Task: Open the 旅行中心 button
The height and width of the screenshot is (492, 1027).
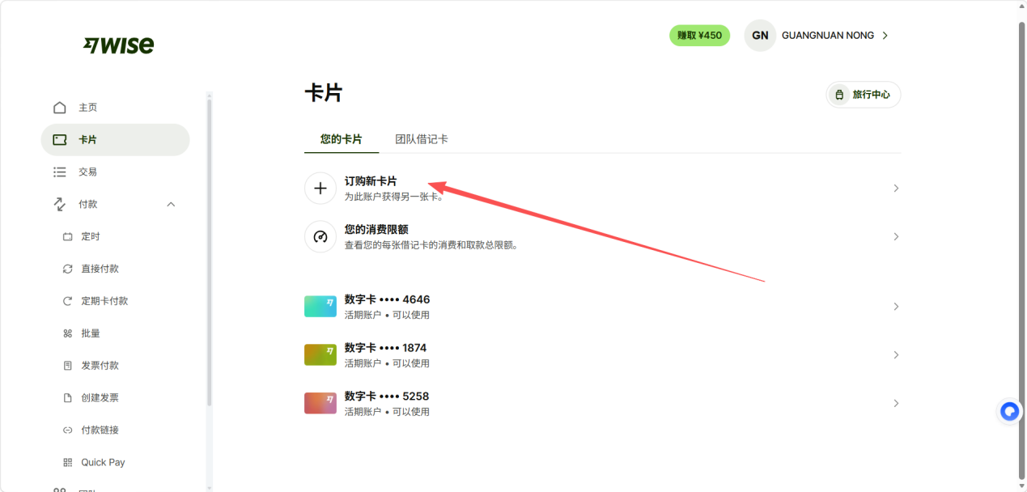Action: 863,95
